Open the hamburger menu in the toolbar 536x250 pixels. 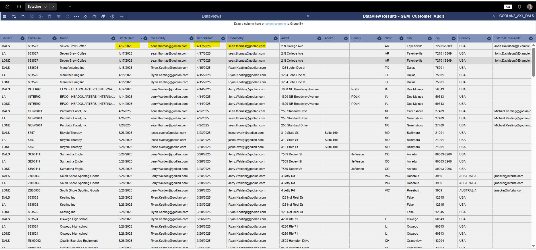5,16
